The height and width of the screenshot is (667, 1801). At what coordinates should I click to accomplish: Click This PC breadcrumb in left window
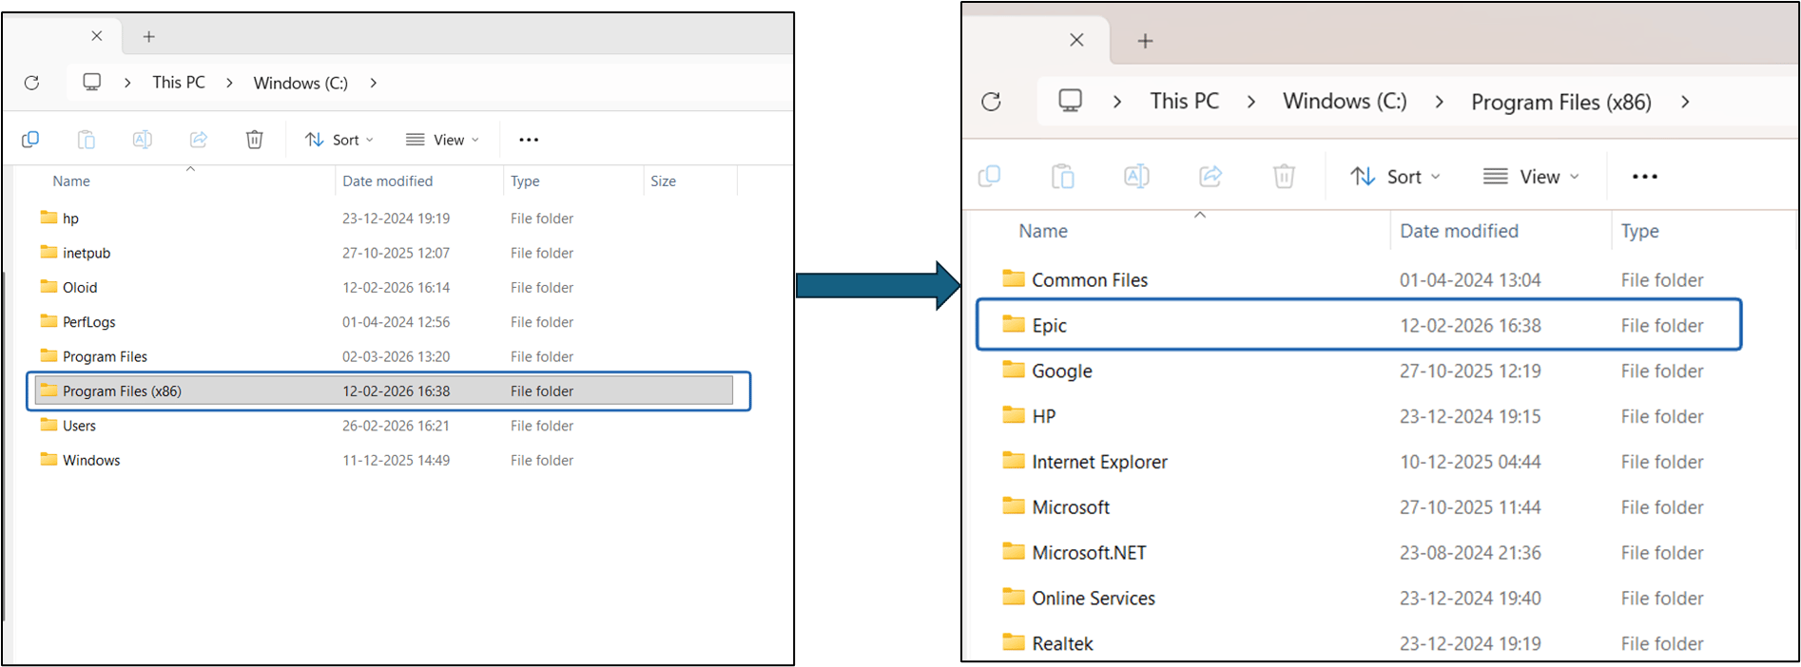tap(179, 83)
